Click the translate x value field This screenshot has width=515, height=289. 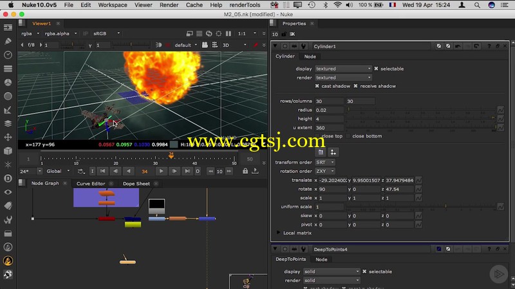(x=333, y=180)
